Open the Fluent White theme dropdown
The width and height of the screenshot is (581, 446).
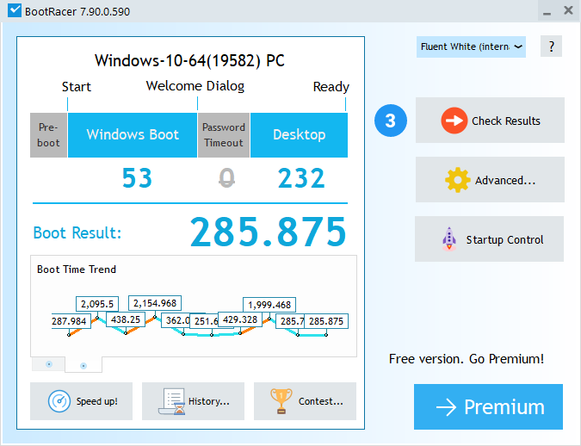click(471, 46)
